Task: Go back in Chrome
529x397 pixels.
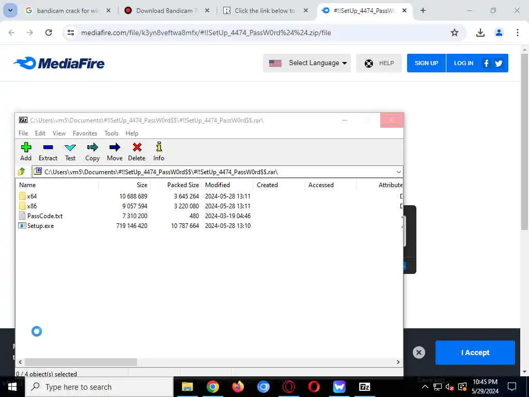Action: pyautogui.click(x=11, y=33)
